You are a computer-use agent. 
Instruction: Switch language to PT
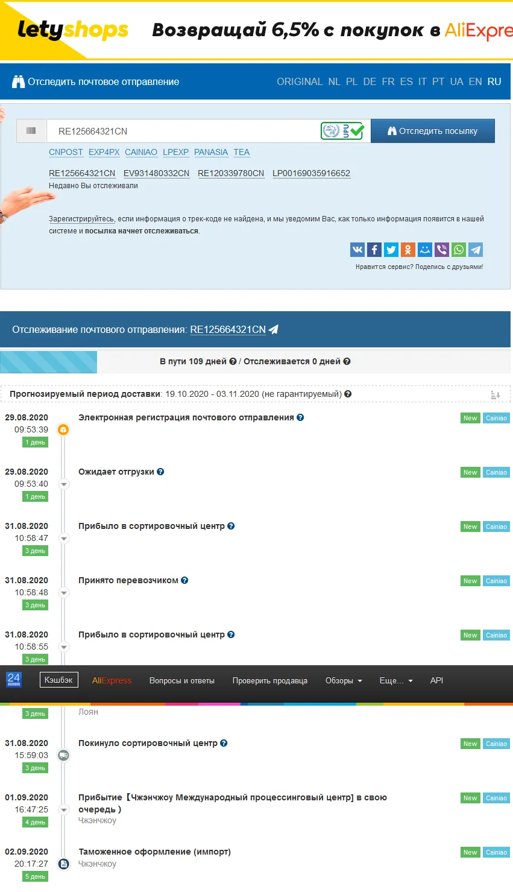tap(438, 81)
